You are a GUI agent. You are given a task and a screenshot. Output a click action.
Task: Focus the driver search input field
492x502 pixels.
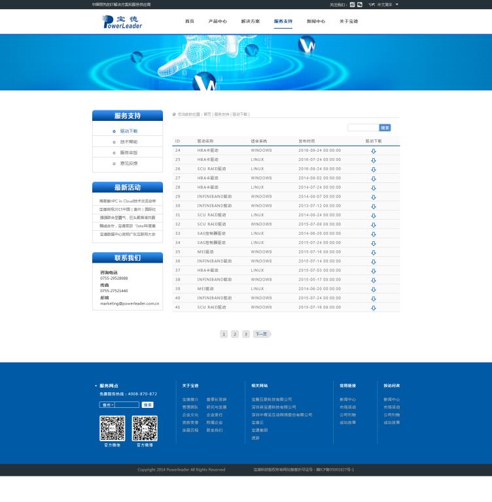363,128
